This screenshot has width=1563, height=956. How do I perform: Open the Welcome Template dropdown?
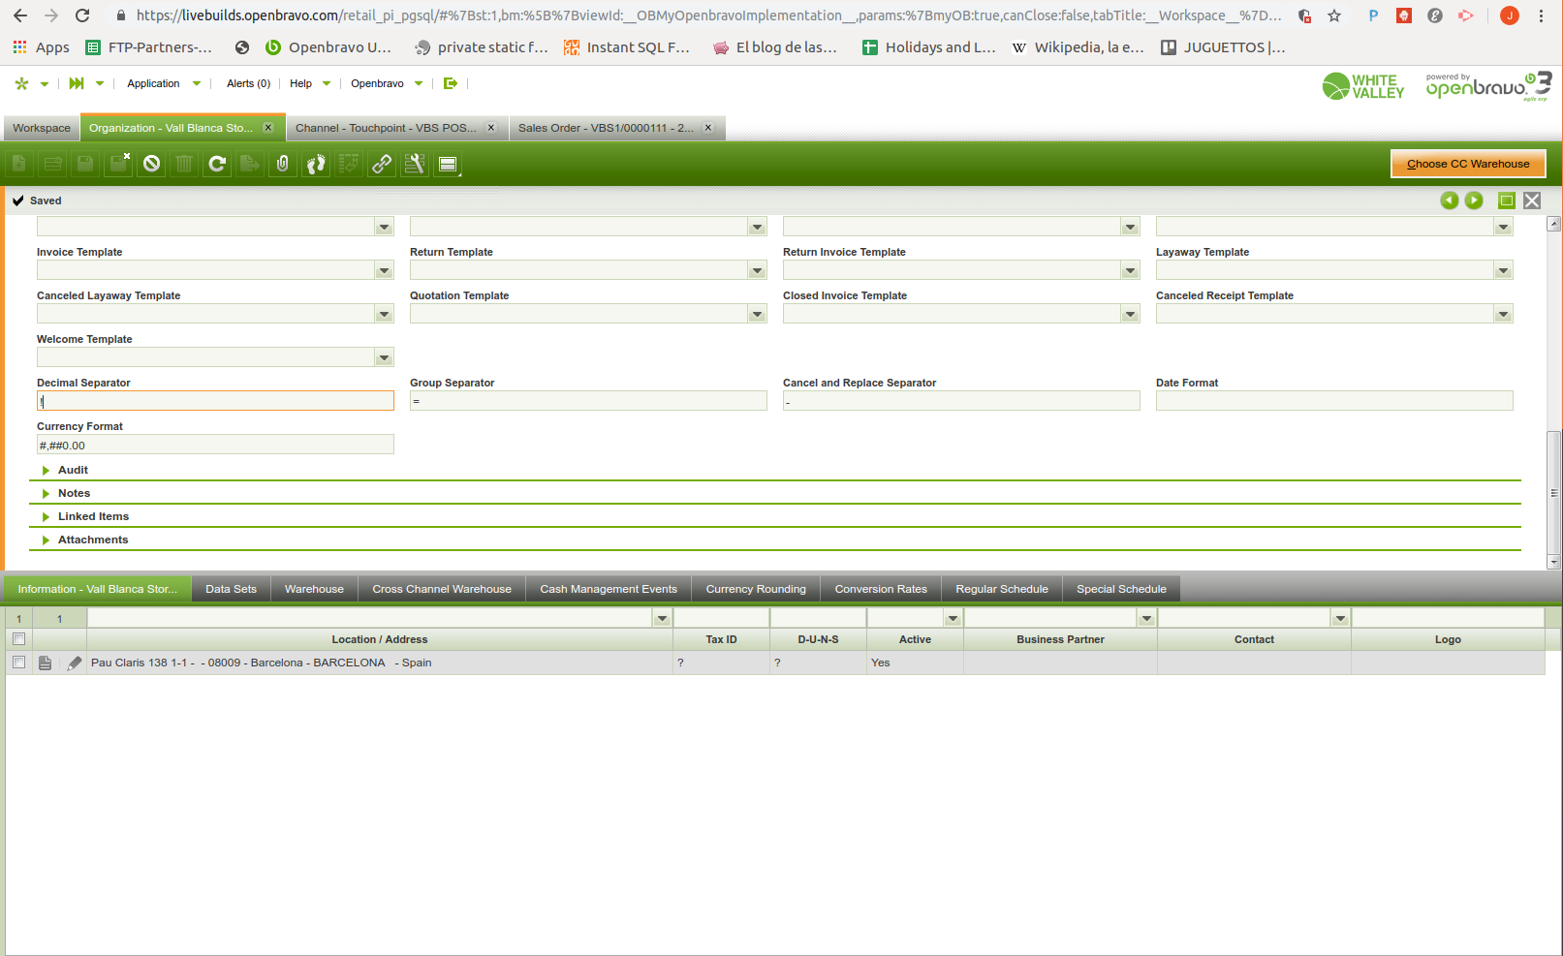pyautogui.click(x=384, y=358)
